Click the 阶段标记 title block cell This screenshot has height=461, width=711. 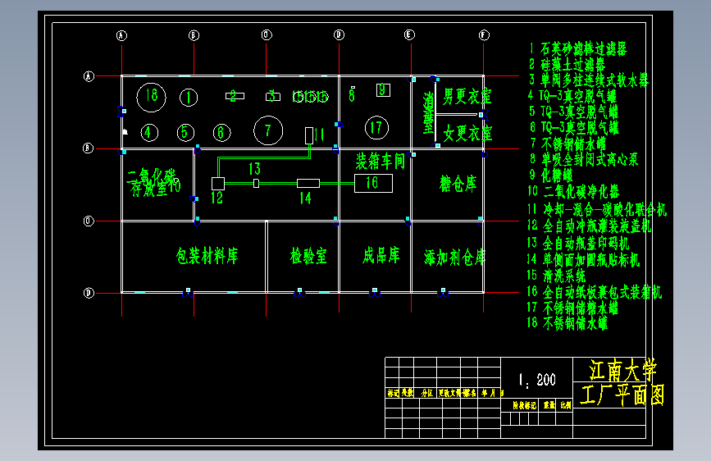(525, 405)
